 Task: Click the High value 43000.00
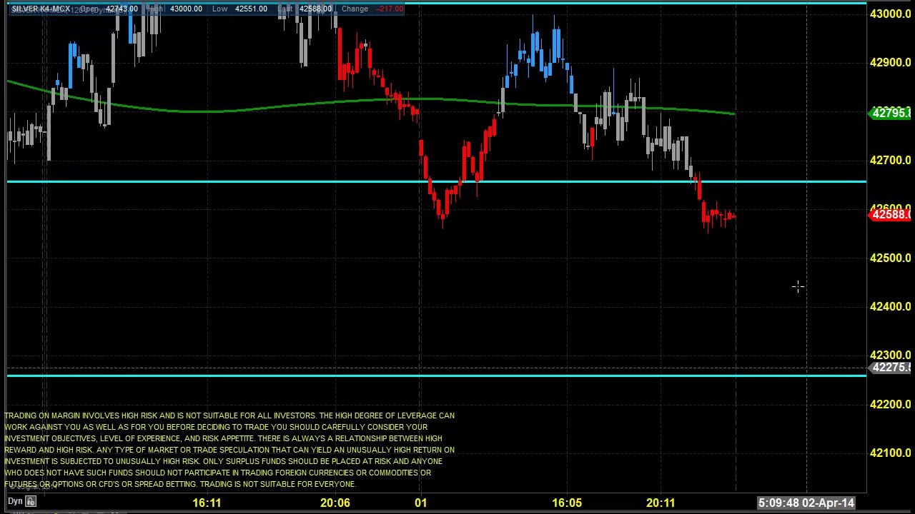(185, 9)
